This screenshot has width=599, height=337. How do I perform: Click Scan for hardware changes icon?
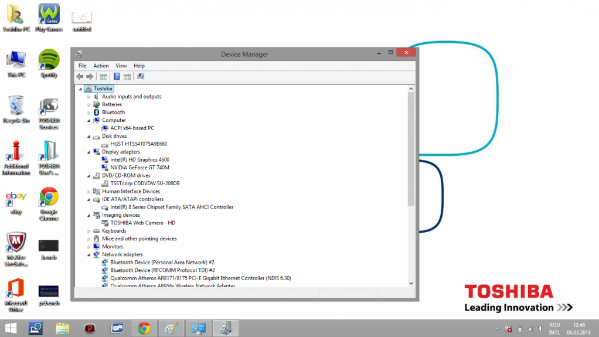141,76
